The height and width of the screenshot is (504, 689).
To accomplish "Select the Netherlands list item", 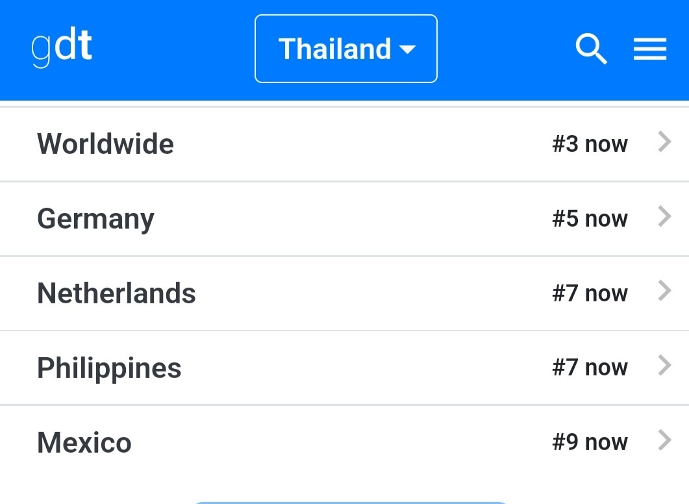I will click(x=344, y=293).
